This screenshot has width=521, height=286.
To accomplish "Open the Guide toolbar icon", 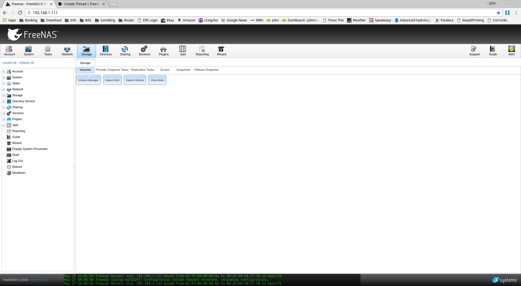I will 493,51.
